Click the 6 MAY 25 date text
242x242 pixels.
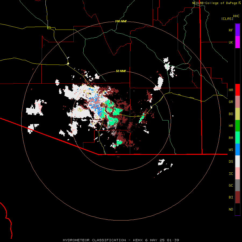coord(155,240)
